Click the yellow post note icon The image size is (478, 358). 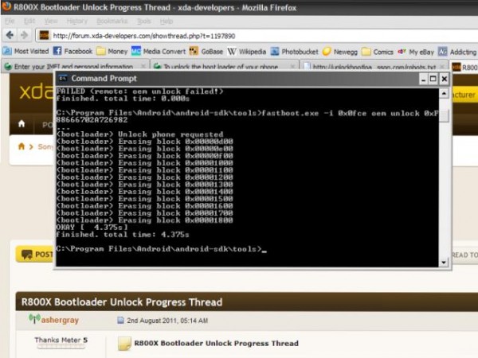(124, 343)
